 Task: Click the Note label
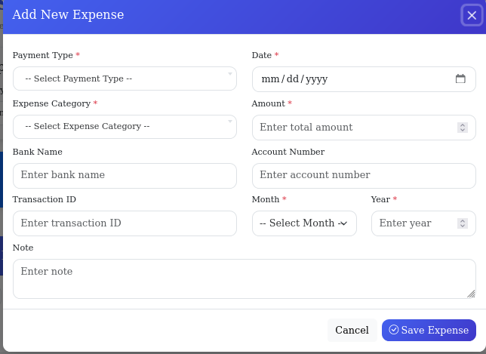(x=23, y=248)
